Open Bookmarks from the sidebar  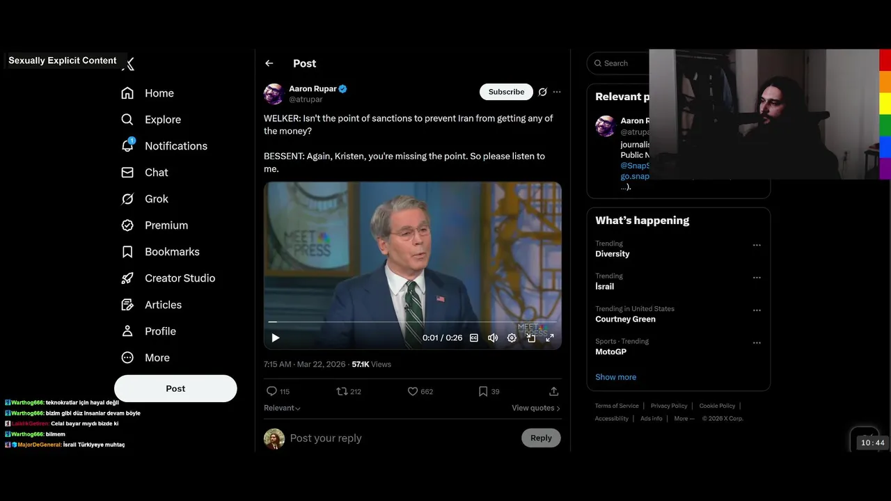pyautogui.click(x=172, y=252)
